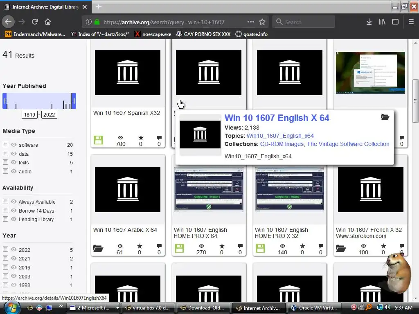Open the goatse.info bookmark
This screenshot has width=419, height=314.
tap(252, 34)
